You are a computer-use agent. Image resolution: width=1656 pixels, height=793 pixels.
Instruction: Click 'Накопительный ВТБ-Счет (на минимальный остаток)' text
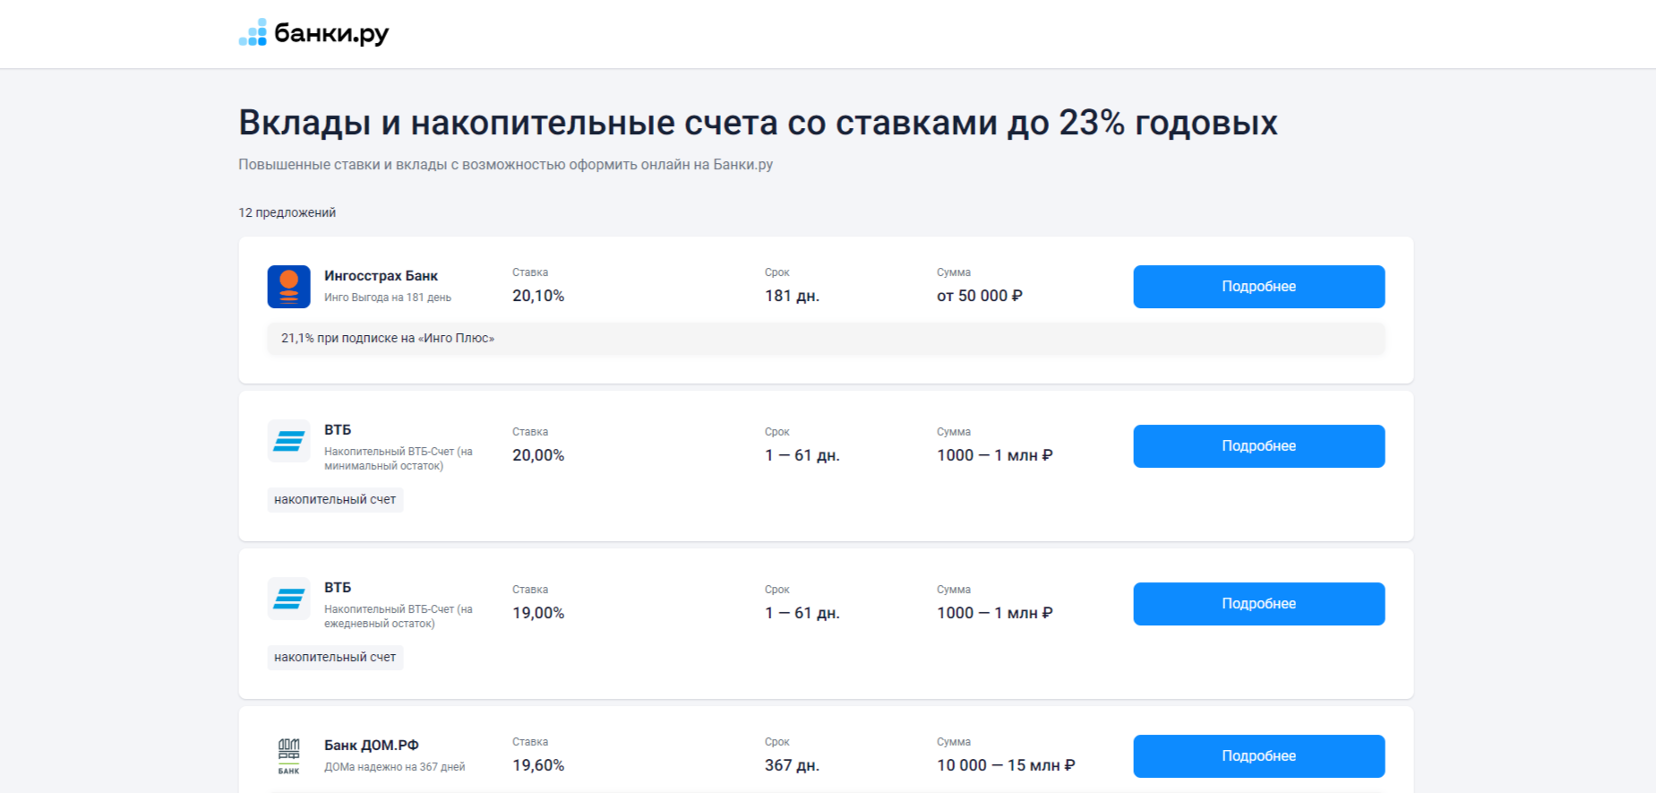pos(398,459)
